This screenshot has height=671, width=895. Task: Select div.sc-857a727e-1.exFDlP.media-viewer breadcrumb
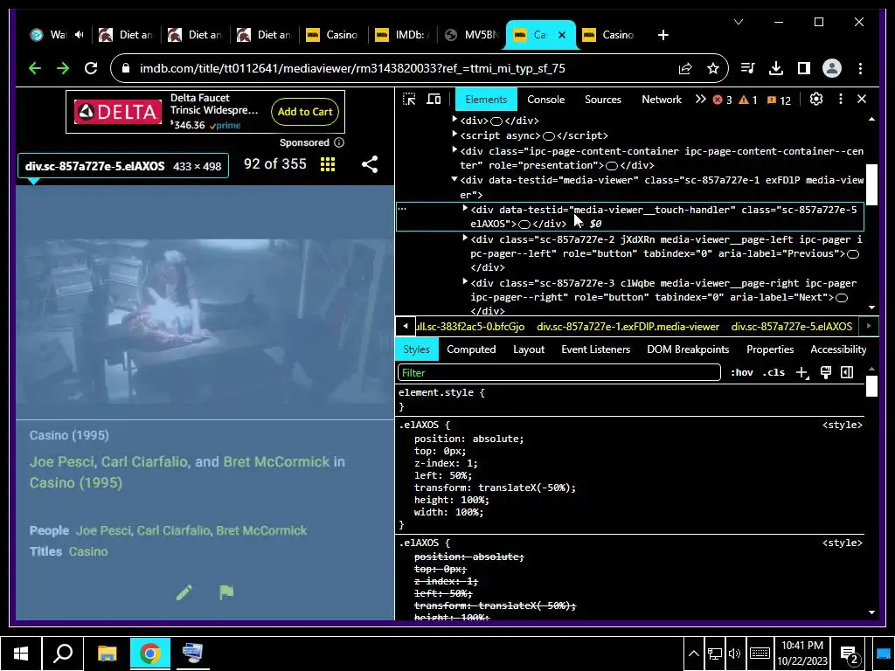coord(628,327)
